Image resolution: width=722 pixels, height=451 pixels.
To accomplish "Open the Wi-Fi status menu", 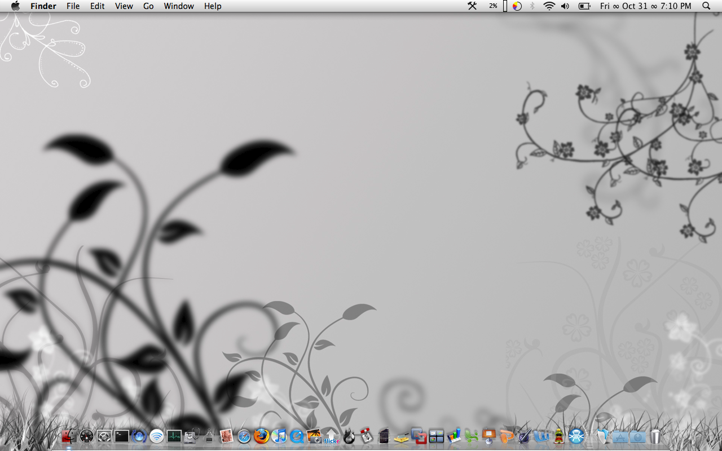I will click(549, 6).
